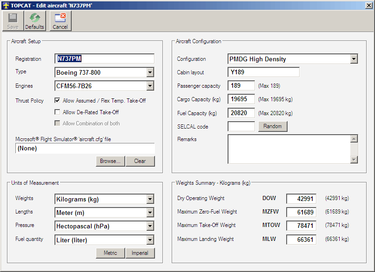Screen dimensions: 375x272
Task: Expand the aircraft Type dropdown
Action: (x=150, y=72)
